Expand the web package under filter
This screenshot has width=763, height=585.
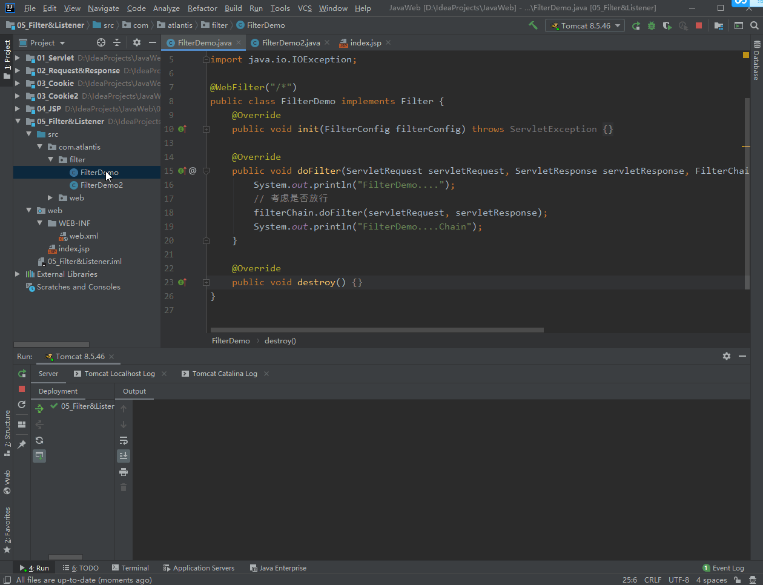[50, 198]
